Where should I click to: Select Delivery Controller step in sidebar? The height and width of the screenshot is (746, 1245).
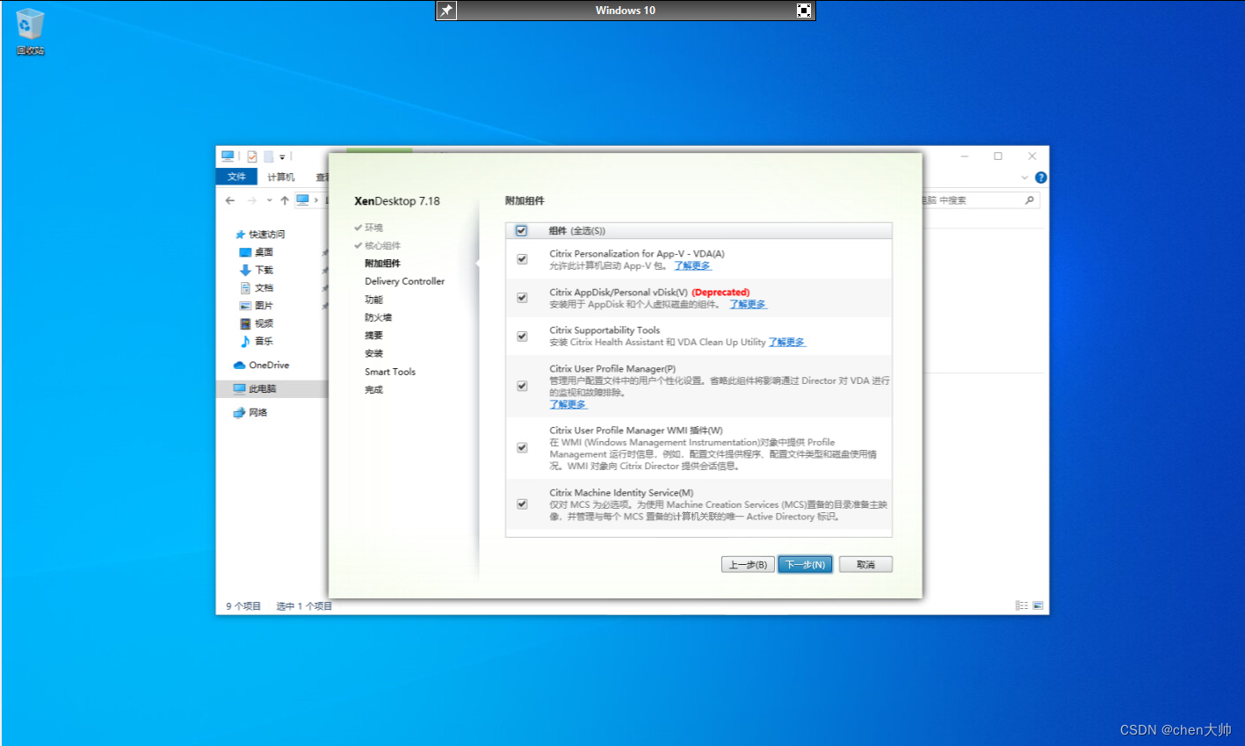point(405,281)
